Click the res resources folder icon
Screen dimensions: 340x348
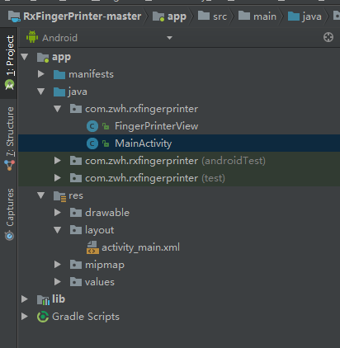coord(59,196)
